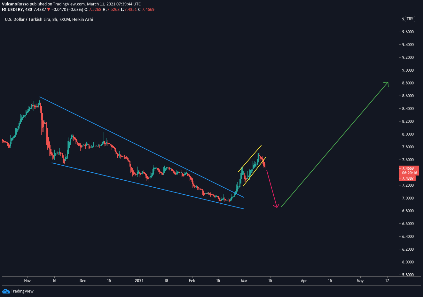Click the 9.6000 price axis label
Image resolution: width=423 pixels, height=297 pixels.
point(408,32)
